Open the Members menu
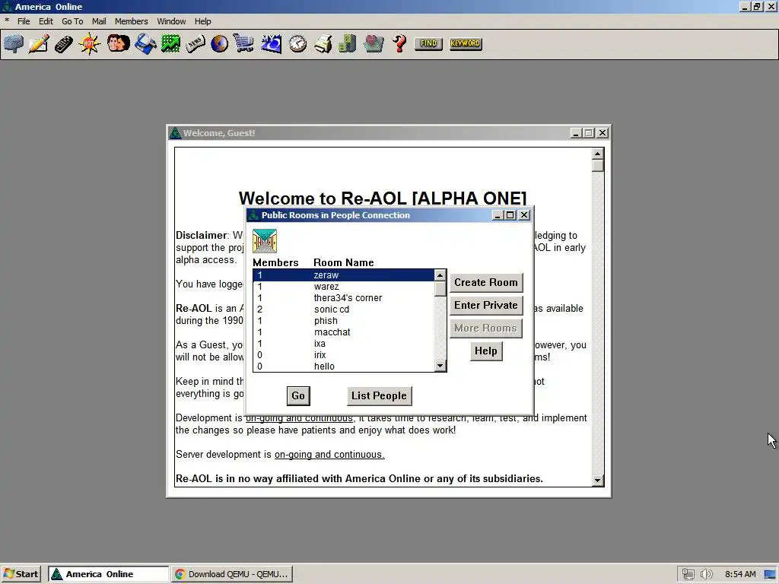Viewport: 779px width, 584px height. pyautogui.click(x=131, y=21)
